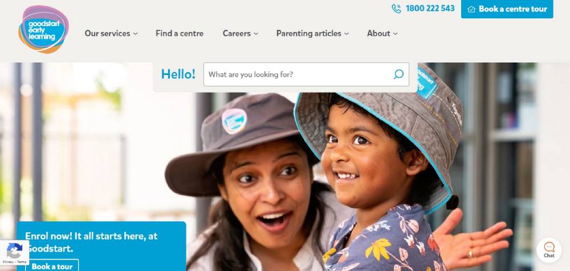The height and width of the screenshot is (271, 570).
Task: Expand the About dropdown chevron
Action: coord(395,34)
